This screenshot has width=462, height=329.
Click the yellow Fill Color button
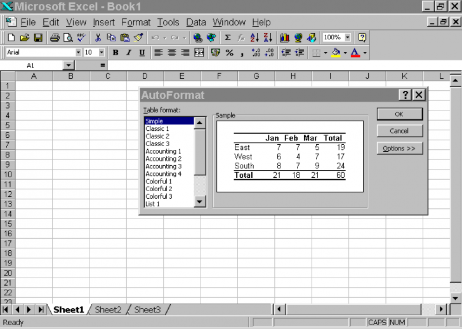tap(336, 53)
